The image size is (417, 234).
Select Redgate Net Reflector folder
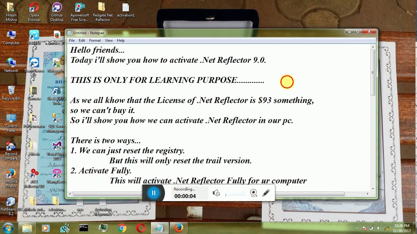coord(103,12)
